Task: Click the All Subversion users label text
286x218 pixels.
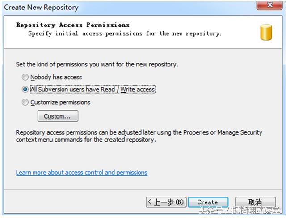Action: click(93, 90)
